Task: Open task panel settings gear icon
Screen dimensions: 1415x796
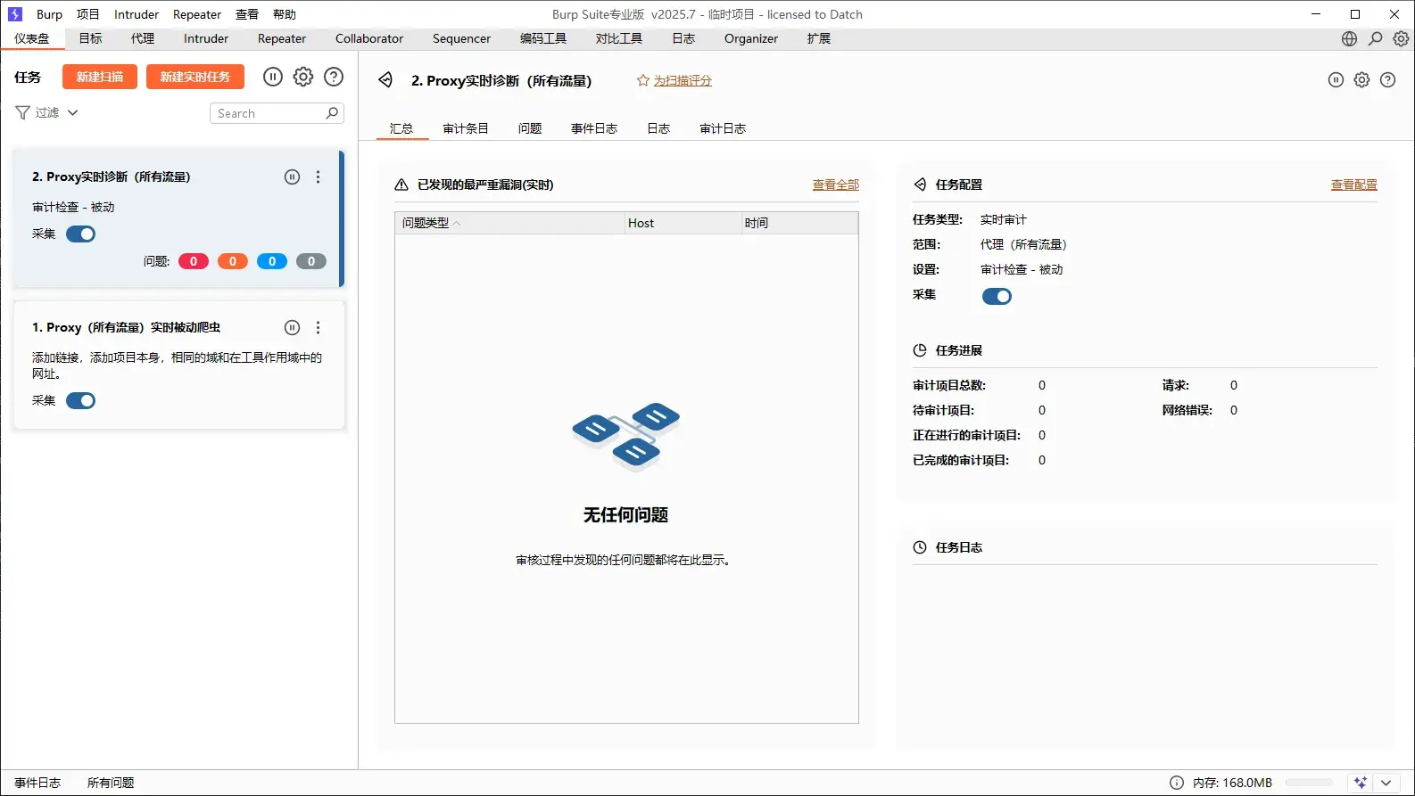Action: [303, 77]
